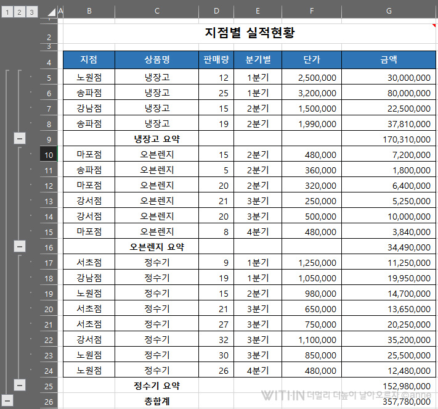Select column D header
438x409 pixels.
pyautogui.click(x=216, y=11)
